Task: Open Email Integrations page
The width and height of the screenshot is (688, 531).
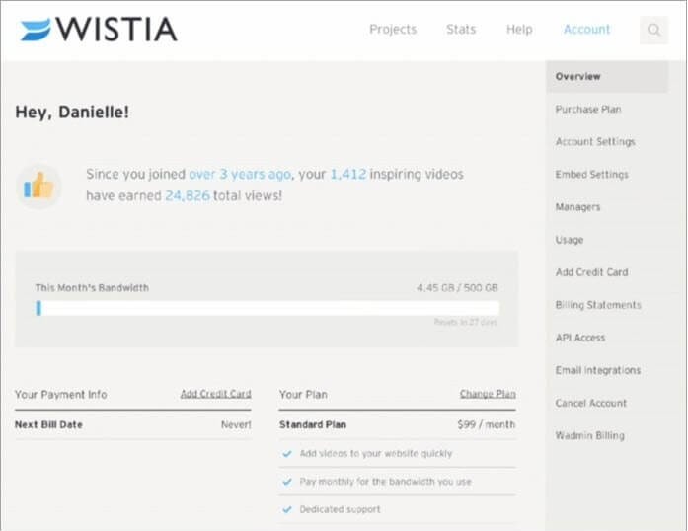Action: 598,370
